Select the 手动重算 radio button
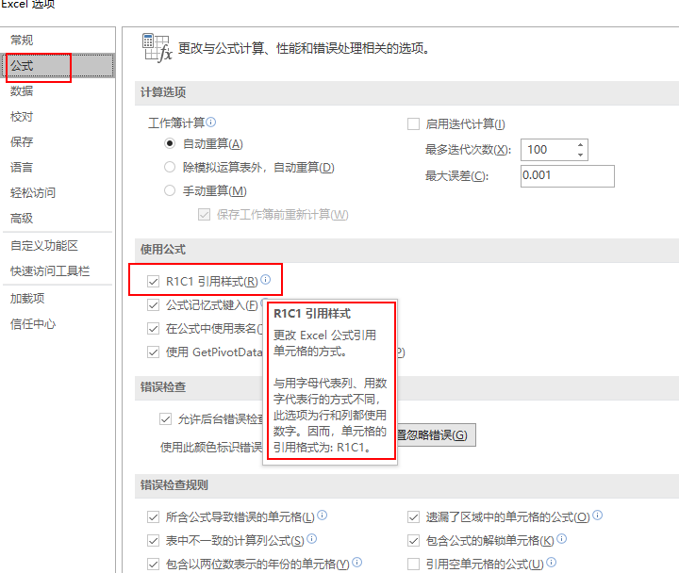This screenshot has height=573, width=679. point(170,190)
